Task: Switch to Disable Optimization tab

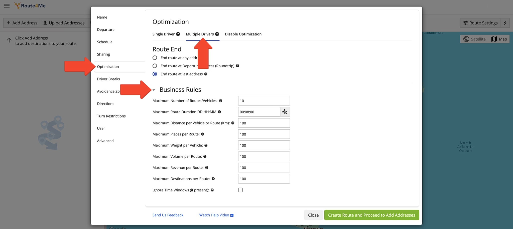Action: (x=243, y=34)
